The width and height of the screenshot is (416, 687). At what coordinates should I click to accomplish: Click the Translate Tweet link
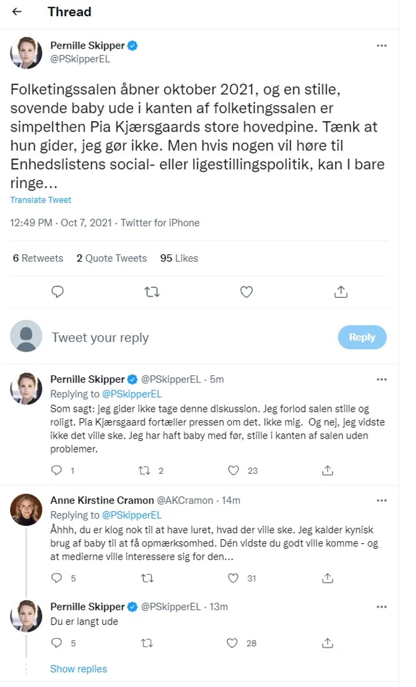pyautogui.click(x=41, y=200)
